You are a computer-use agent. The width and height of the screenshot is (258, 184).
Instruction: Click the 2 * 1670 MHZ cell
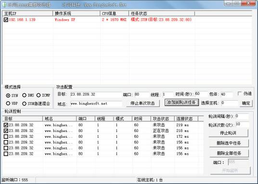(x=114, y=20)
